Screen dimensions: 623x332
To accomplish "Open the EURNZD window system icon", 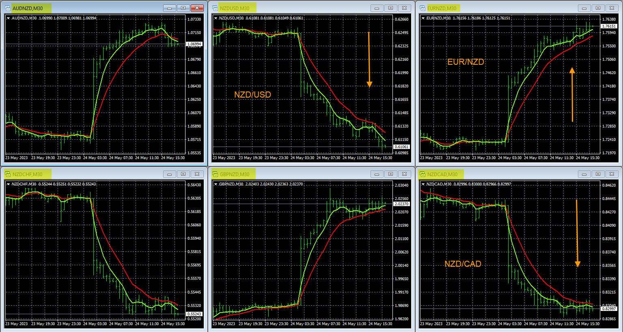I will coord(423,8).
